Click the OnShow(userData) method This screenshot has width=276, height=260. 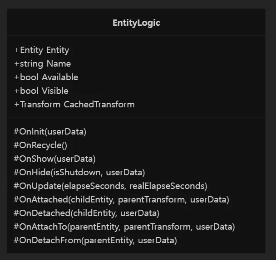pos(54,159)
